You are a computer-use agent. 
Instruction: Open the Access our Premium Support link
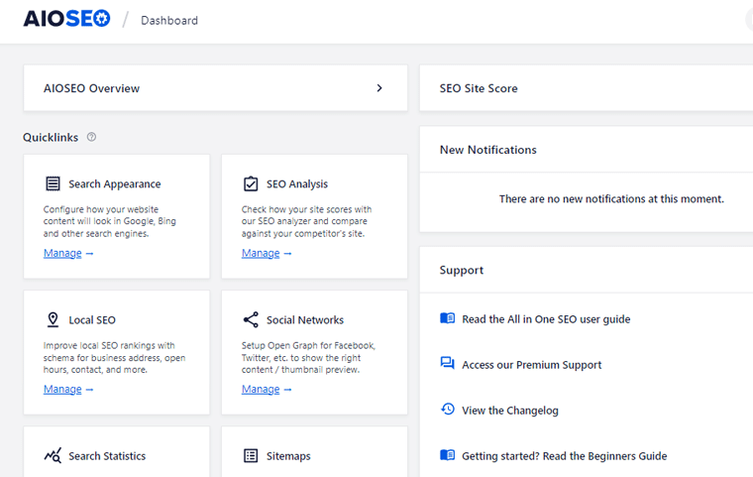tap(532, 365)
